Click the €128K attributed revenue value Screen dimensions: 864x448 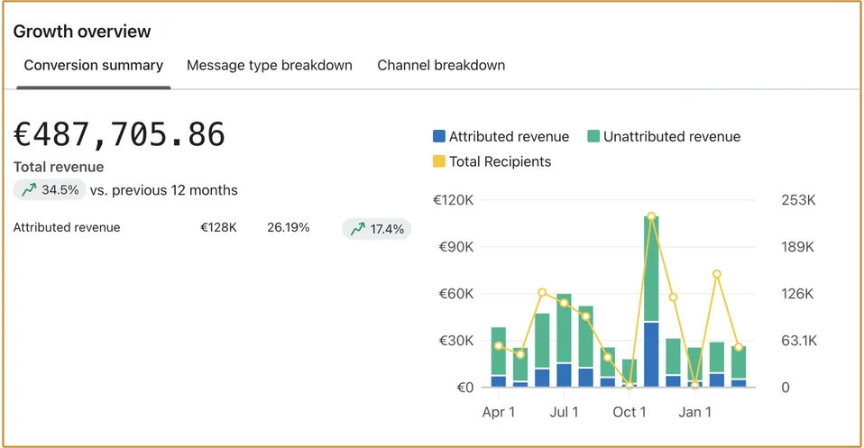tap(219, 227)
